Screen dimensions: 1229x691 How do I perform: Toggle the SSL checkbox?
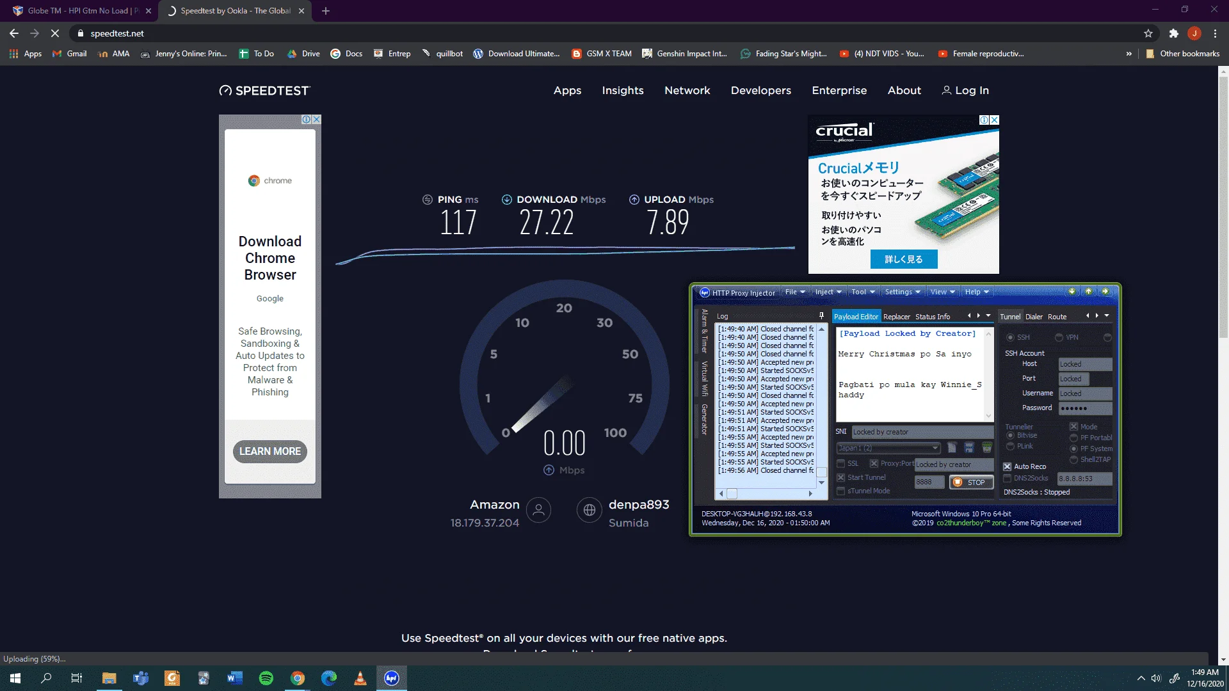(x=841, y=463)
